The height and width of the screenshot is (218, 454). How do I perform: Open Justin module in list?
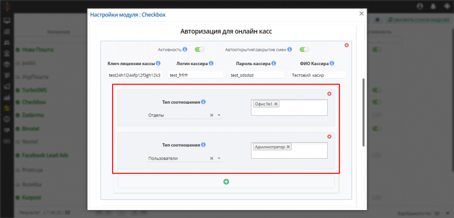[x=29, y=63]
